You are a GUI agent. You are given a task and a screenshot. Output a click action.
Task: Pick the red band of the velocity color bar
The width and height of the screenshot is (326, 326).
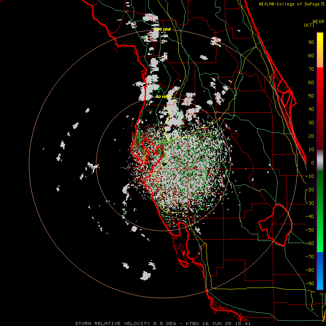[x=320, y=109]
